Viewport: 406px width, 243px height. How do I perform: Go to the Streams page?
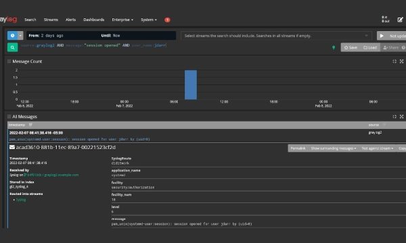click(x=51, y=20)
